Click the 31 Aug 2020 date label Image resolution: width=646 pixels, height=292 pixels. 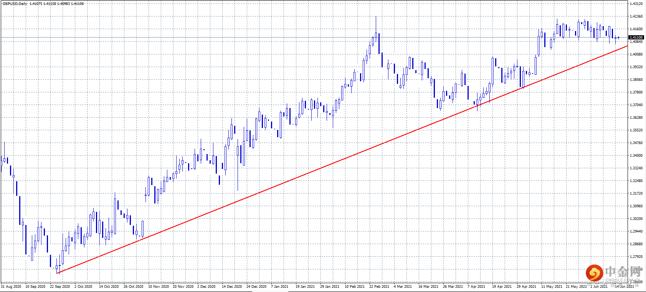click(11, 287)
